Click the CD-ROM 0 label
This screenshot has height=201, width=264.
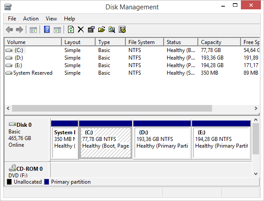click(29, 169)
